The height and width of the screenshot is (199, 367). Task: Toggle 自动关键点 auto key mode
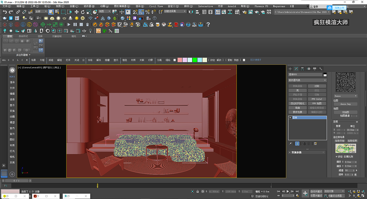[x=316, y=191]
